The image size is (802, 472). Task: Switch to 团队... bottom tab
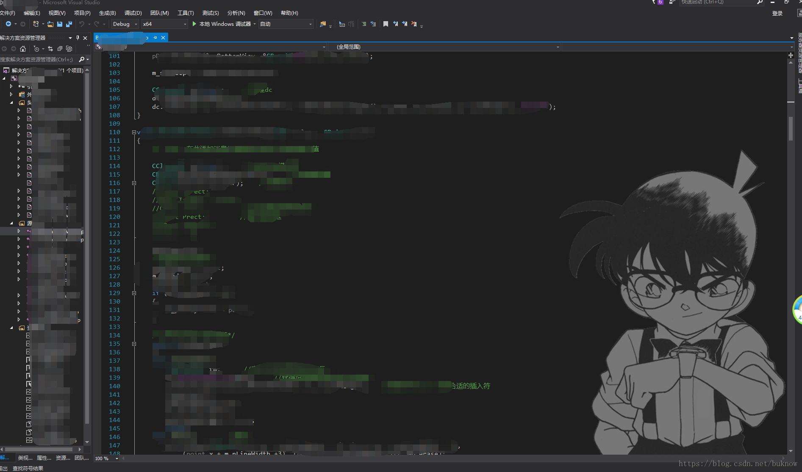click(82, 458)
